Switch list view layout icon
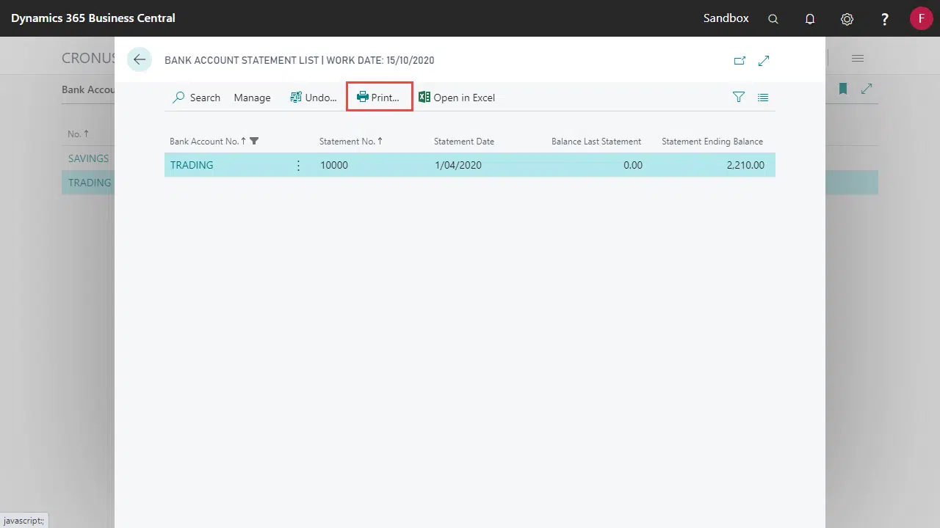Image resolution: width=940 pixels, height=528 pixels. (x=763, y=98)
